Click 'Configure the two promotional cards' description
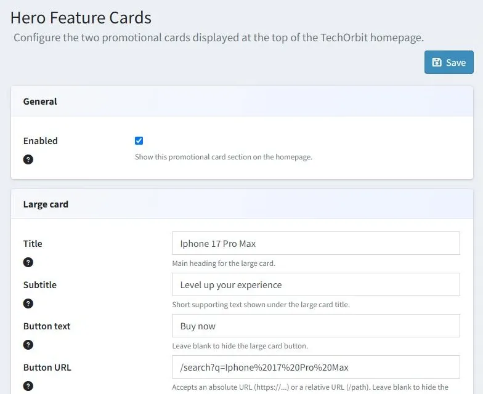Screen dimensions: 483x394 [x=219, y=38]
